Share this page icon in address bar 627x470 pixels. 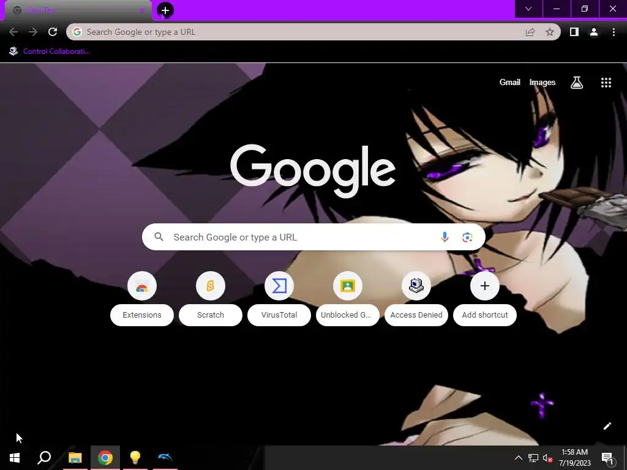coord(530,32)
